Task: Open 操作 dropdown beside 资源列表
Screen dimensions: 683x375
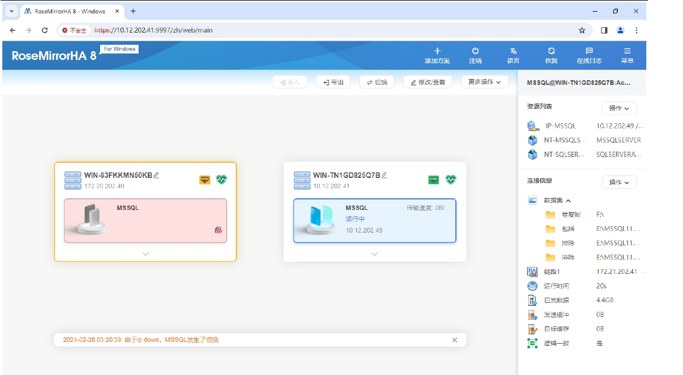Action: pyautogui.click(x=619, y=108)
